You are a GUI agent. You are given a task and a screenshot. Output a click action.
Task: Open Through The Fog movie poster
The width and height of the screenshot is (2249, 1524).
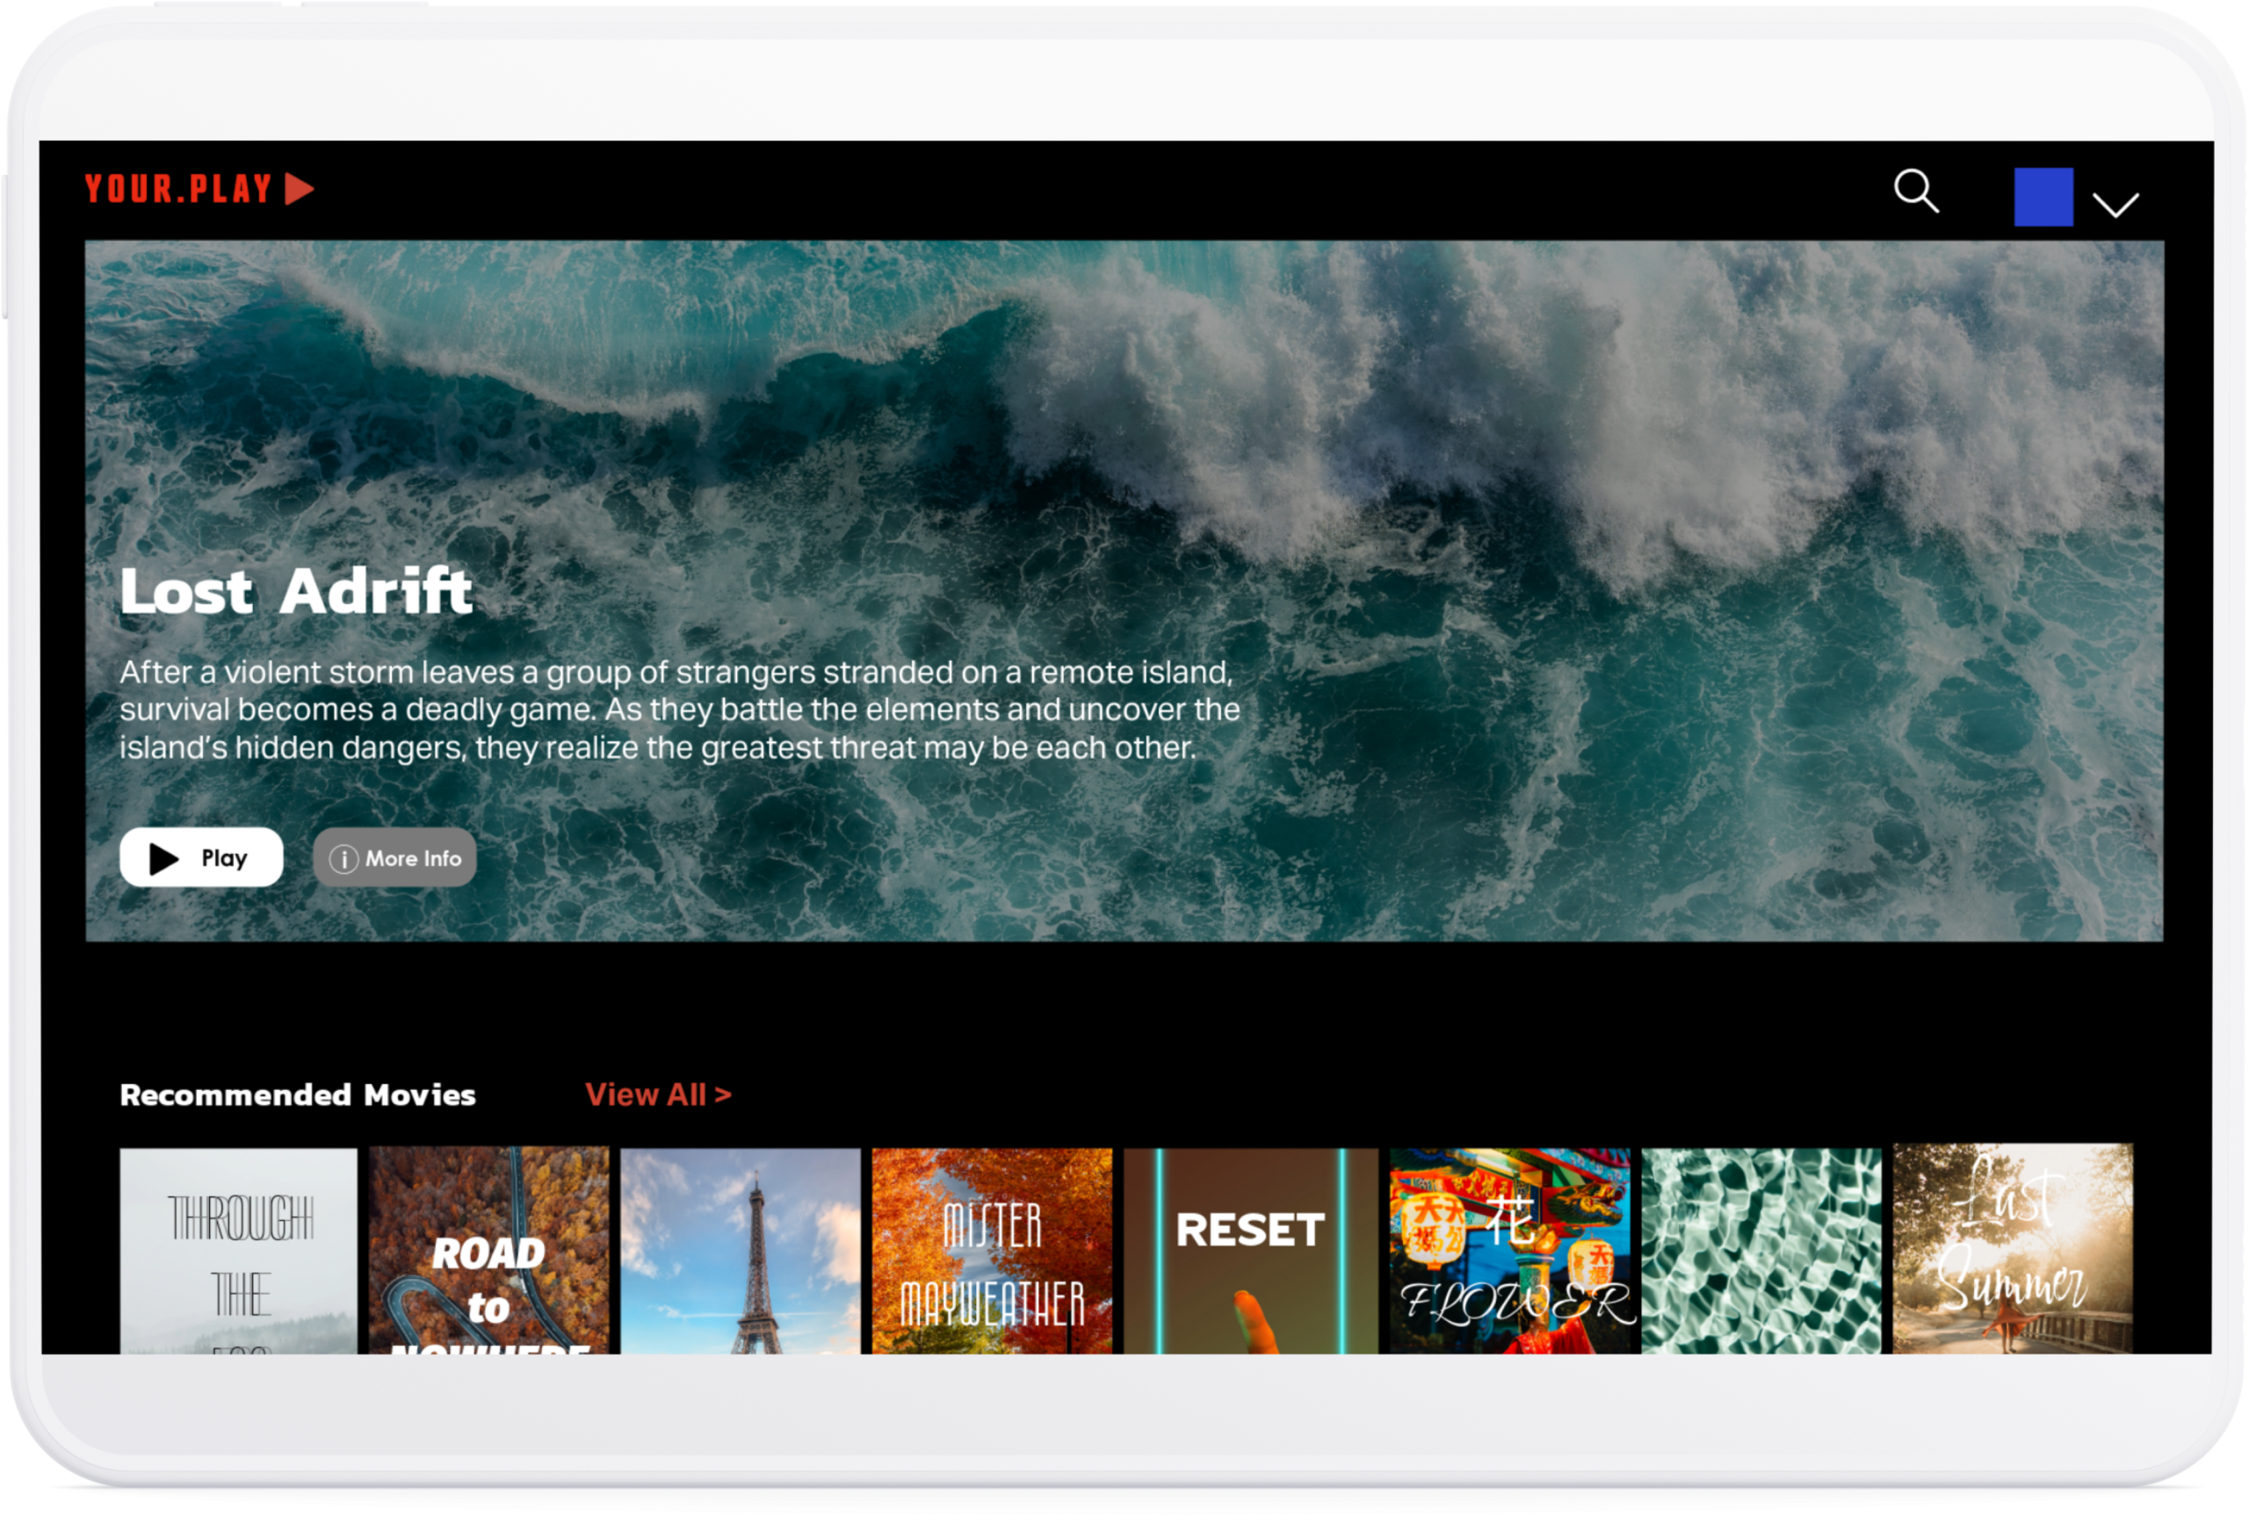click(238, 1250)
